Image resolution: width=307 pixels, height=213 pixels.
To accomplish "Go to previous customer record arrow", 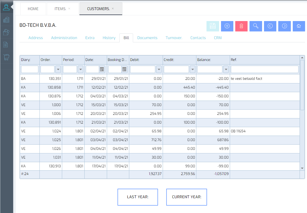I will (x=270, y=26).
